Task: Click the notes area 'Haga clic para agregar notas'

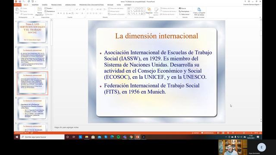Action: coord(66,127)
